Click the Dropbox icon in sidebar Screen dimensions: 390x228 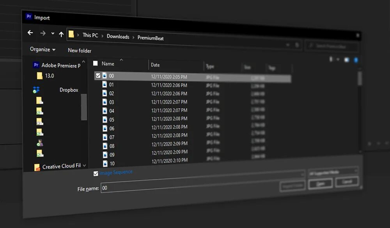(x=36, y=90)
